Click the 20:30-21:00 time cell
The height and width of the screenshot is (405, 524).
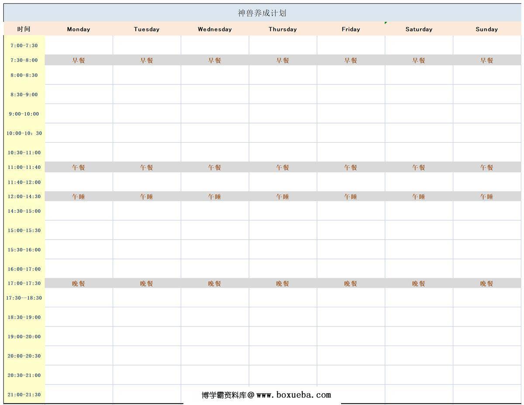click(x=24, y=375)
